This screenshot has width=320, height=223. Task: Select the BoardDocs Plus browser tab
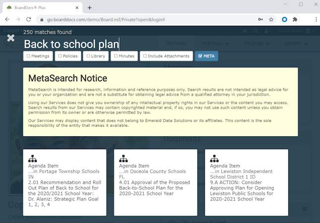(x=43, y=8)
